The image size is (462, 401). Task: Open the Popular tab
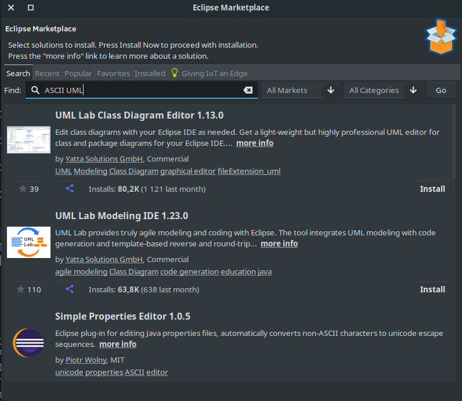(x=78, y=73)
